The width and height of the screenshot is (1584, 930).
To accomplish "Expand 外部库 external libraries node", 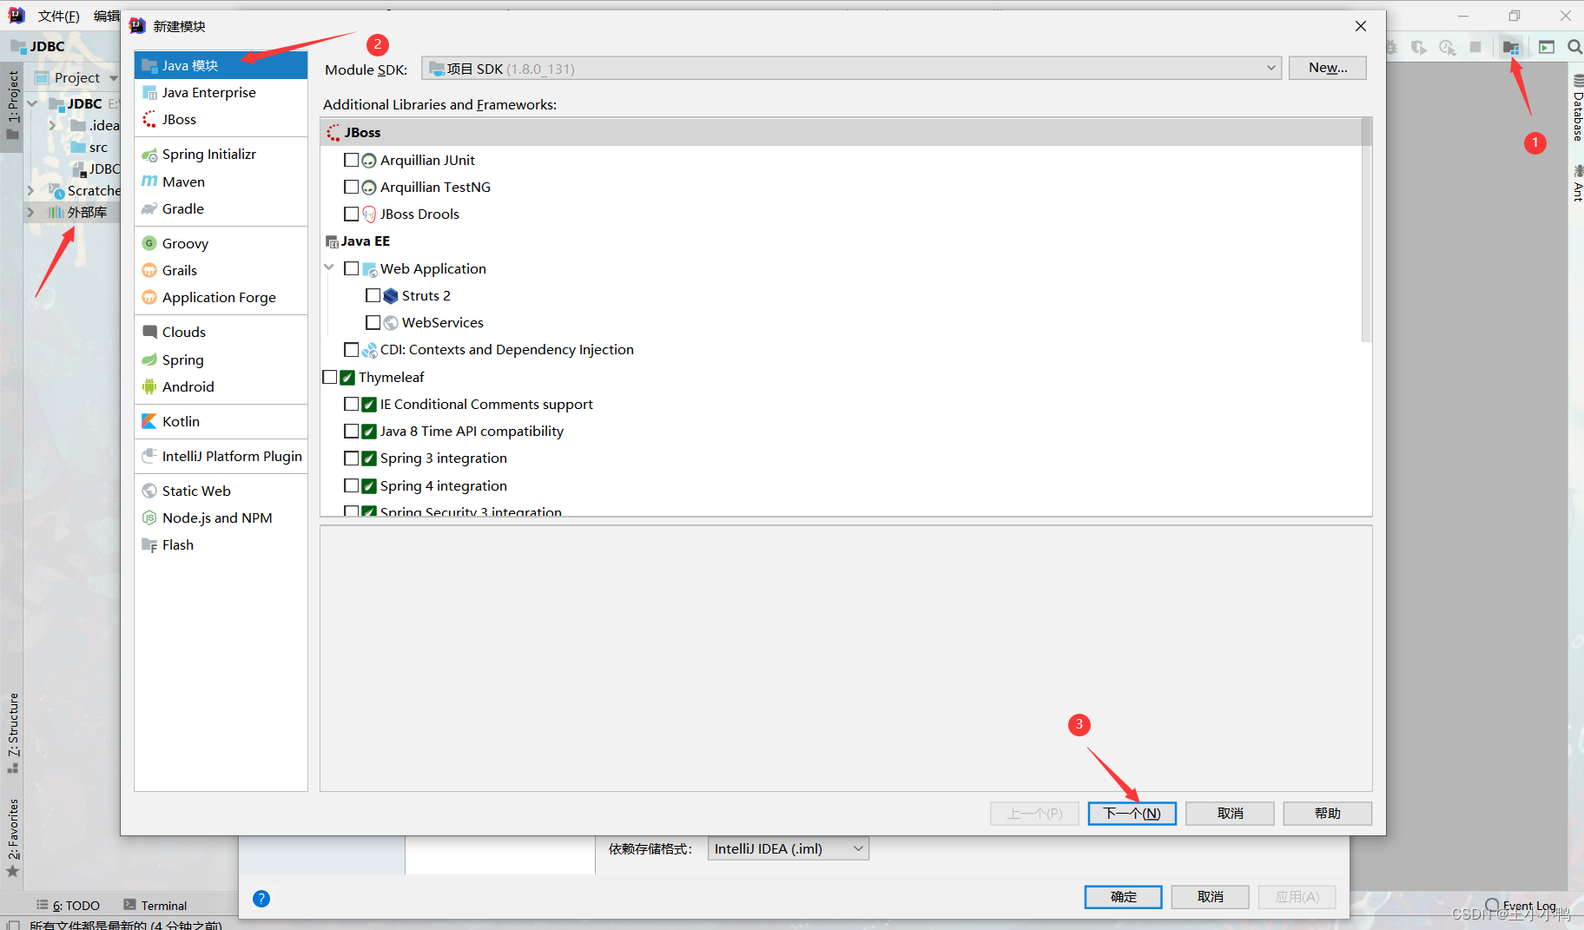I will [30, 212].
